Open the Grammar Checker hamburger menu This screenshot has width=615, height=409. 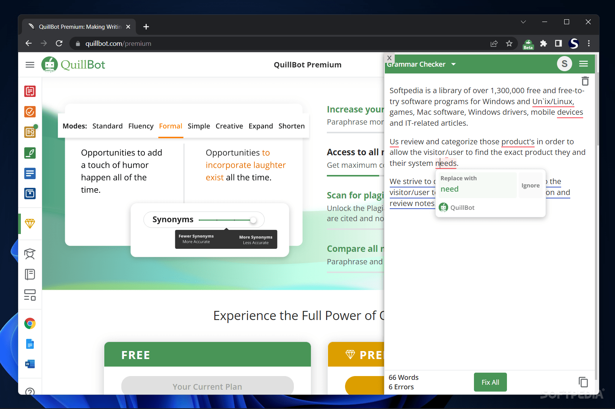click(583, 64)
